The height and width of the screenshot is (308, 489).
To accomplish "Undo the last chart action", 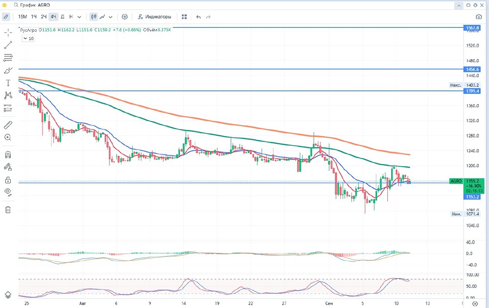I will click(199, 17).
